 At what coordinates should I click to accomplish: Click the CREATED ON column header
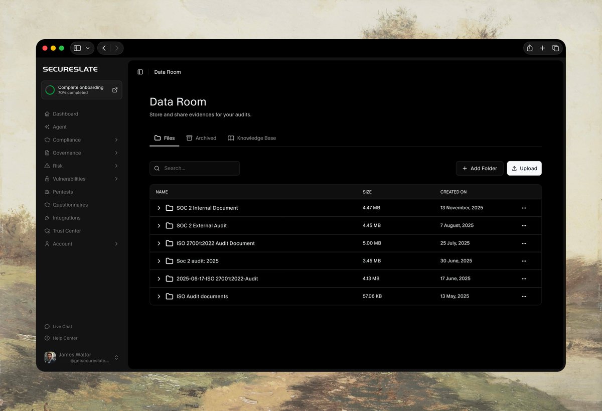(454, 192)
